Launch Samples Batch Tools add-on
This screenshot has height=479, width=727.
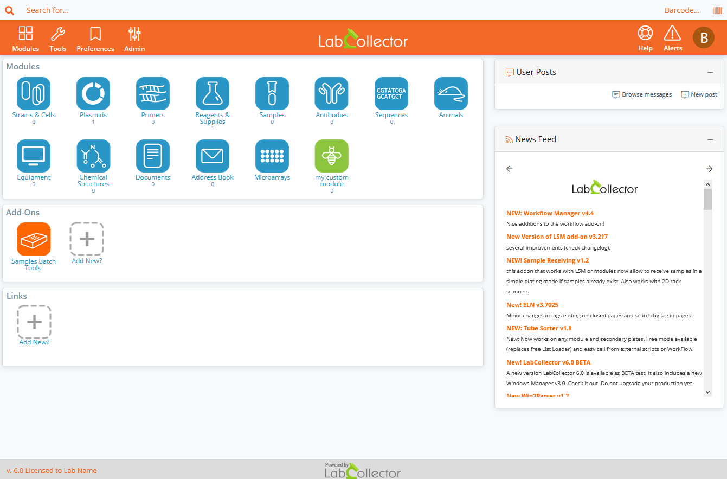[x=34, y=239]
